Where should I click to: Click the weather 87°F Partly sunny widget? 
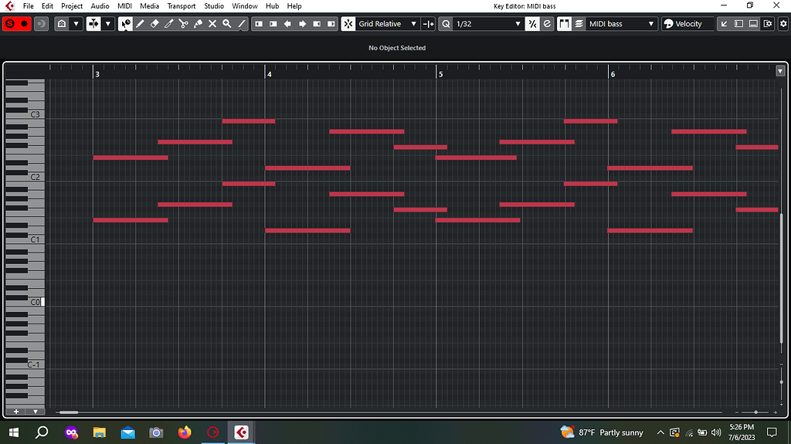602,432
